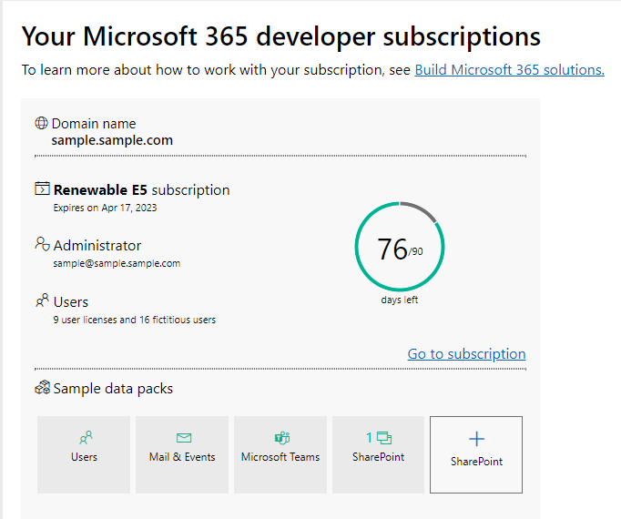
Task: Click the 76/90 days left progress ring
Action: 400,247
